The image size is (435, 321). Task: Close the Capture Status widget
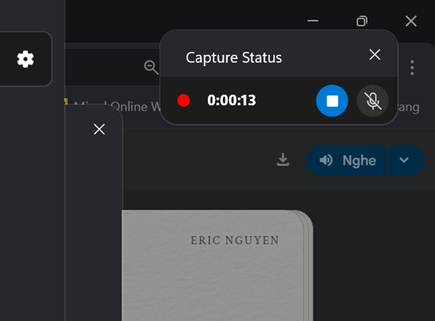coord(375,55)
